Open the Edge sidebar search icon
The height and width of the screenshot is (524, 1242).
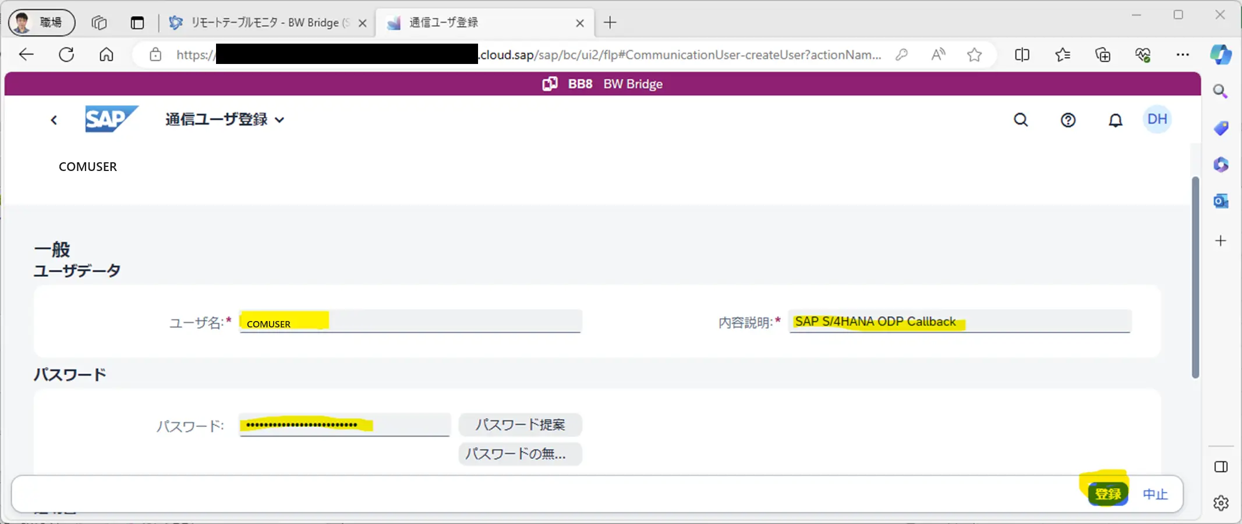[x=1220, y=91]
